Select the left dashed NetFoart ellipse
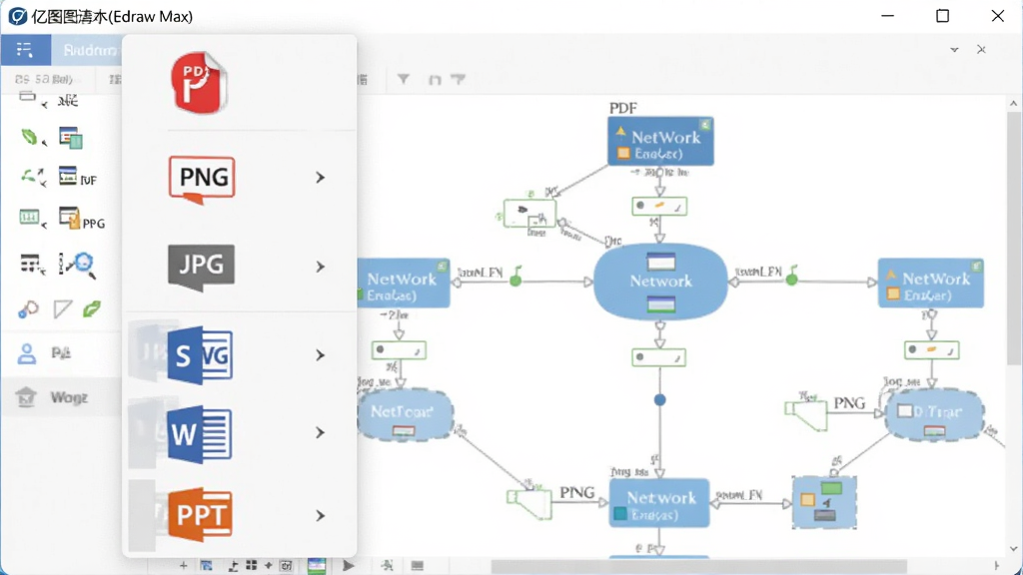This screenshot has height=575, width=1023. click(x=405, y=414)
